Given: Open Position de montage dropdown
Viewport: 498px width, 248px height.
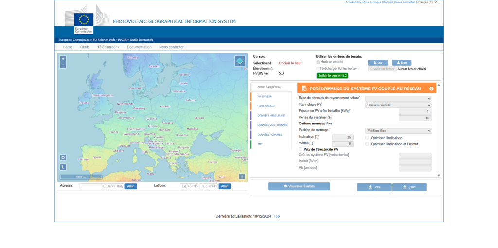Looking at the screenshot, I should pyautogui.click(x=398, y=131).
